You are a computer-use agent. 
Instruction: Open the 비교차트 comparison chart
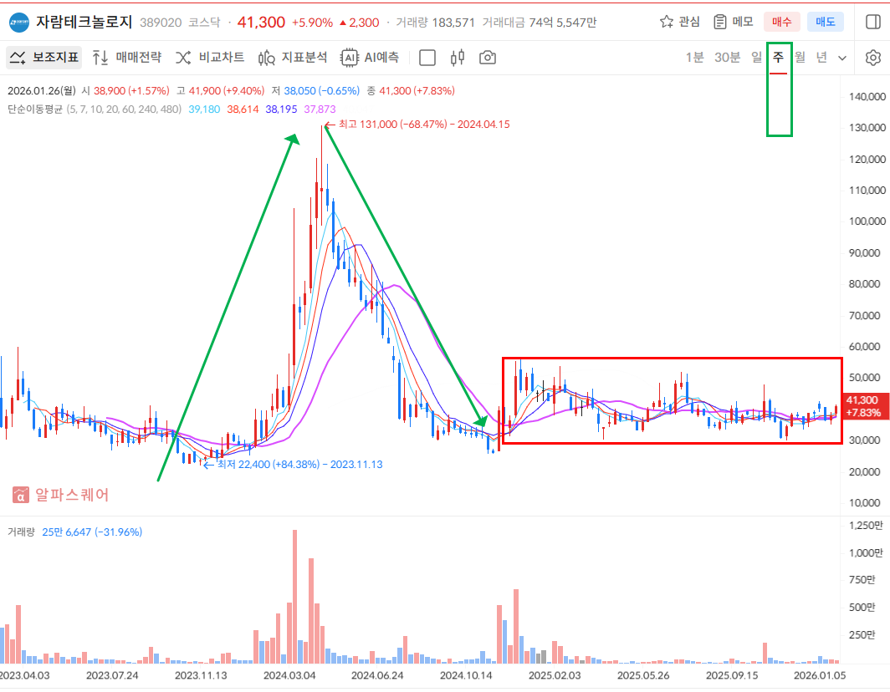click(x=210, y=58)
